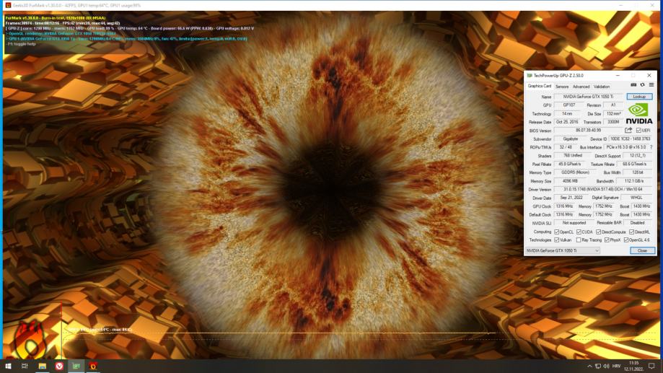
Task: Click the Driver Version field value
Action: click(x=602, y=190)
